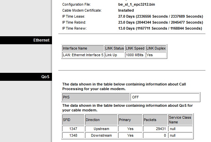The height and width of the screenshot is (142, 211).
Task: Select the SFID 1347 cell
Action: tap(73, 129)
